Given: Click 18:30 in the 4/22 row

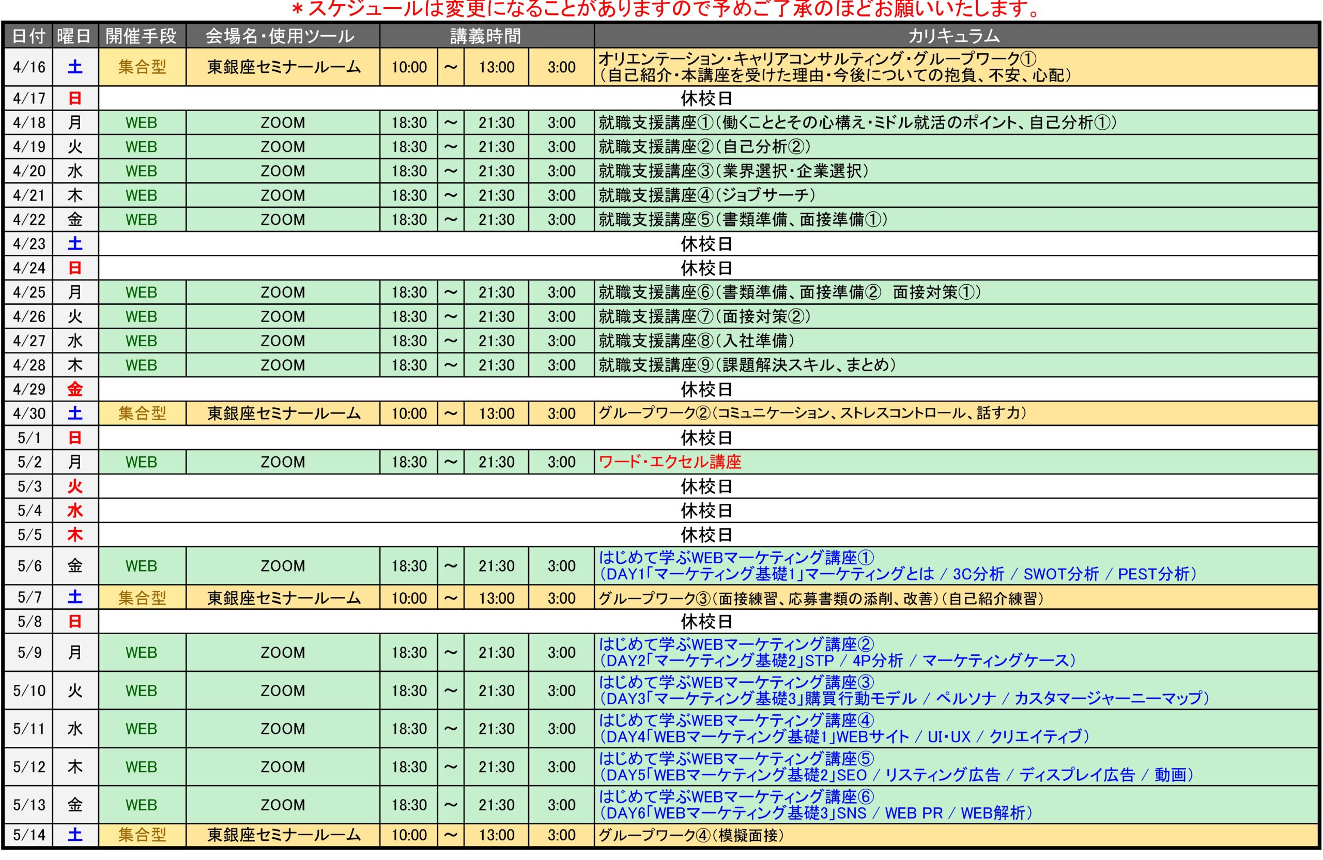Looking at the screenshot, I should coord(409,220).
